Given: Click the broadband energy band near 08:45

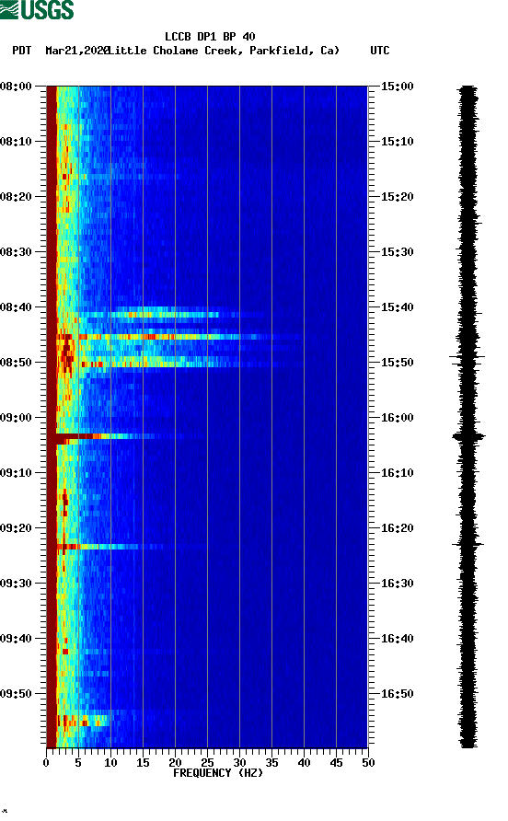Looking at the screenshot, I should tap(178, 337).
